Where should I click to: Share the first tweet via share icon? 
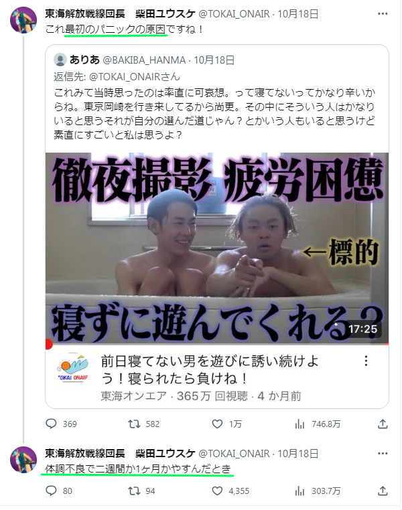tap(383, 424)
